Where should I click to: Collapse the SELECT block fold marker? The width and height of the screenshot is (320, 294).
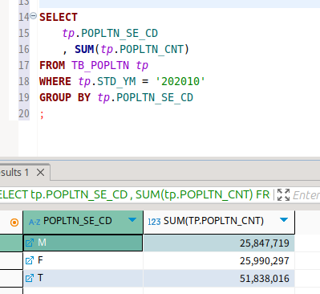pos(33,16)
